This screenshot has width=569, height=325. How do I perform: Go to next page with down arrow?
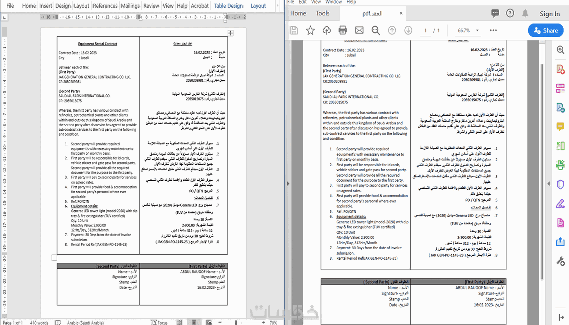pos(408,30)
